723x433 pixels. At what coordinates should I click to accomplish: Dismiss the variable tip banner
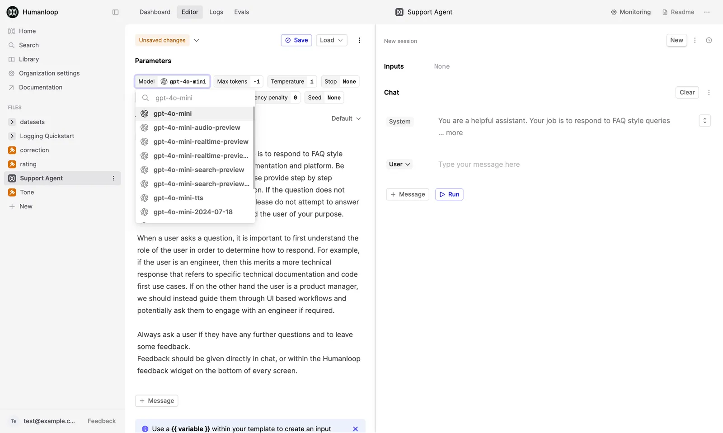(355, 428)
